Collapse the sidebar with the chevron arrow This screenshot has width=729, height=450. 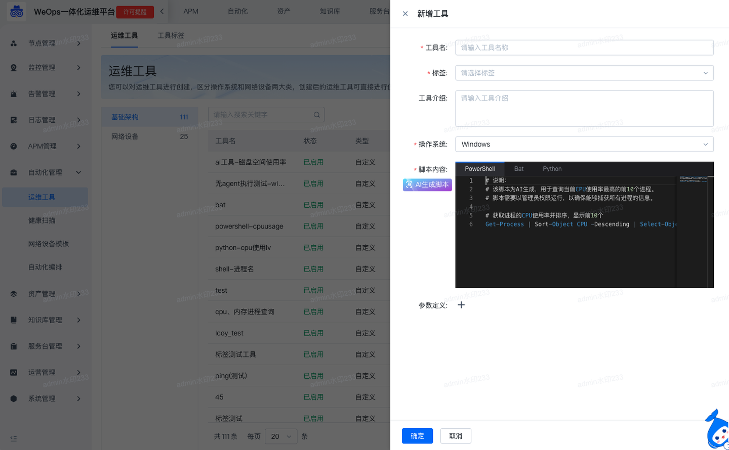[163, 10]
